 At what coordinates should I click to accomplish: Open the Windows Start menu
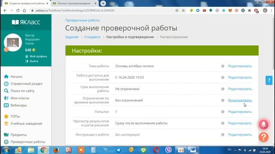pyautogui.click(x=6, y=150)
